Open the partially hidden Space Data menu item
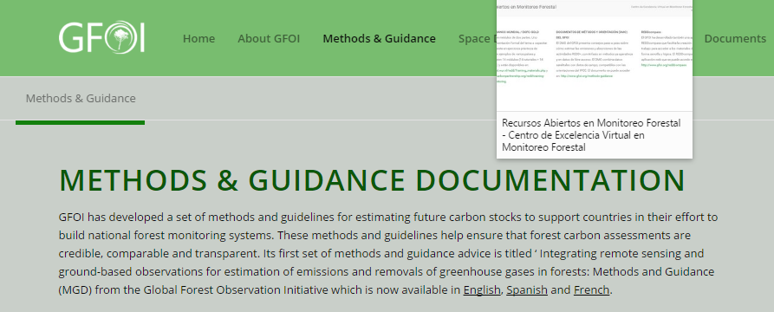Screen dimensions: 774x312 (477, 38)
